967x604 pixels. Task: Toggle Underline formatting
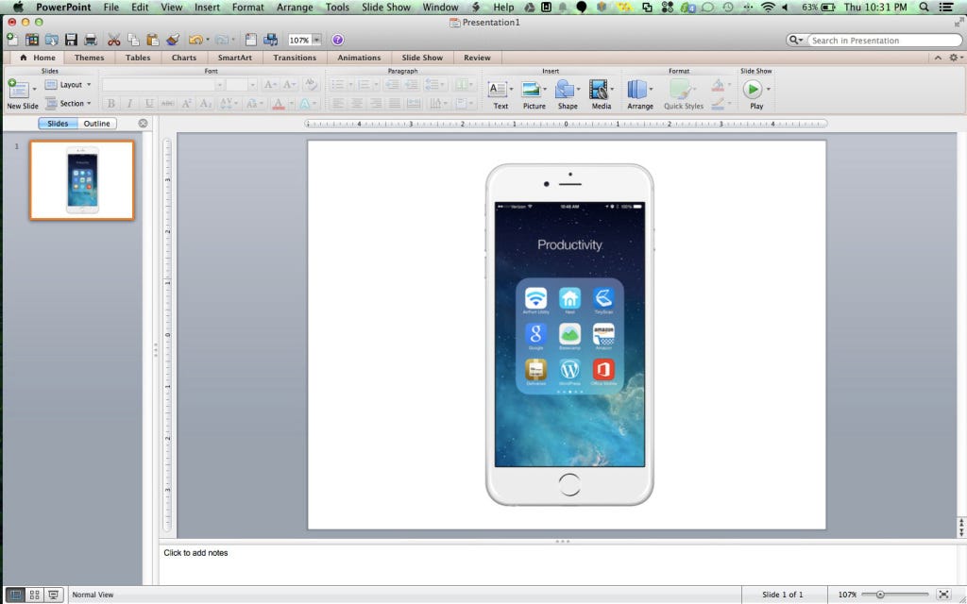[148, 104]
